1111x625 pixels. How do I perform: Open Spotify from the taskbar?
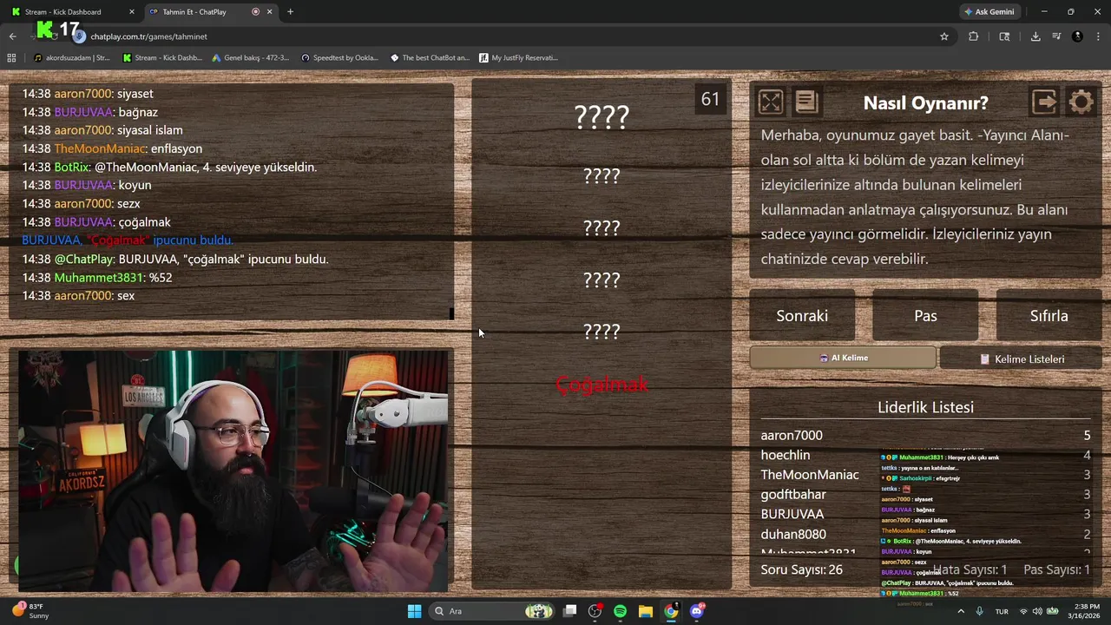(620, 611)
